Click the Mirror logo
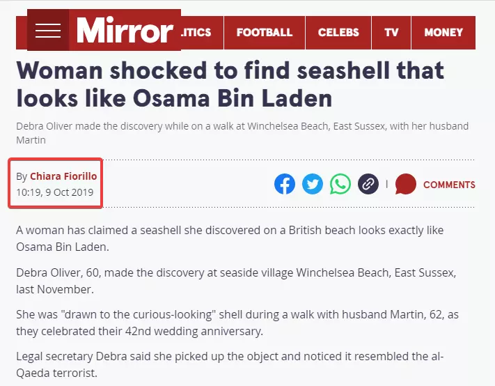The image size is (495, 386). 125,31
